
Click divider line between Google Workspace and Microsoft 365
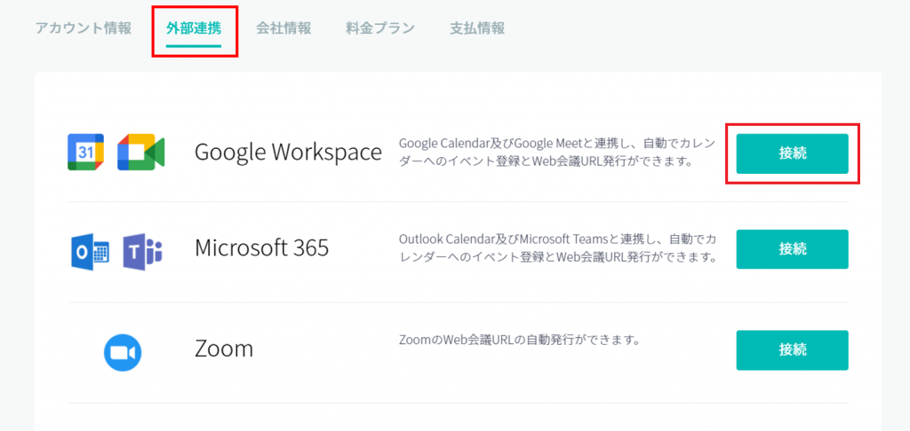[x=458, y=201]
